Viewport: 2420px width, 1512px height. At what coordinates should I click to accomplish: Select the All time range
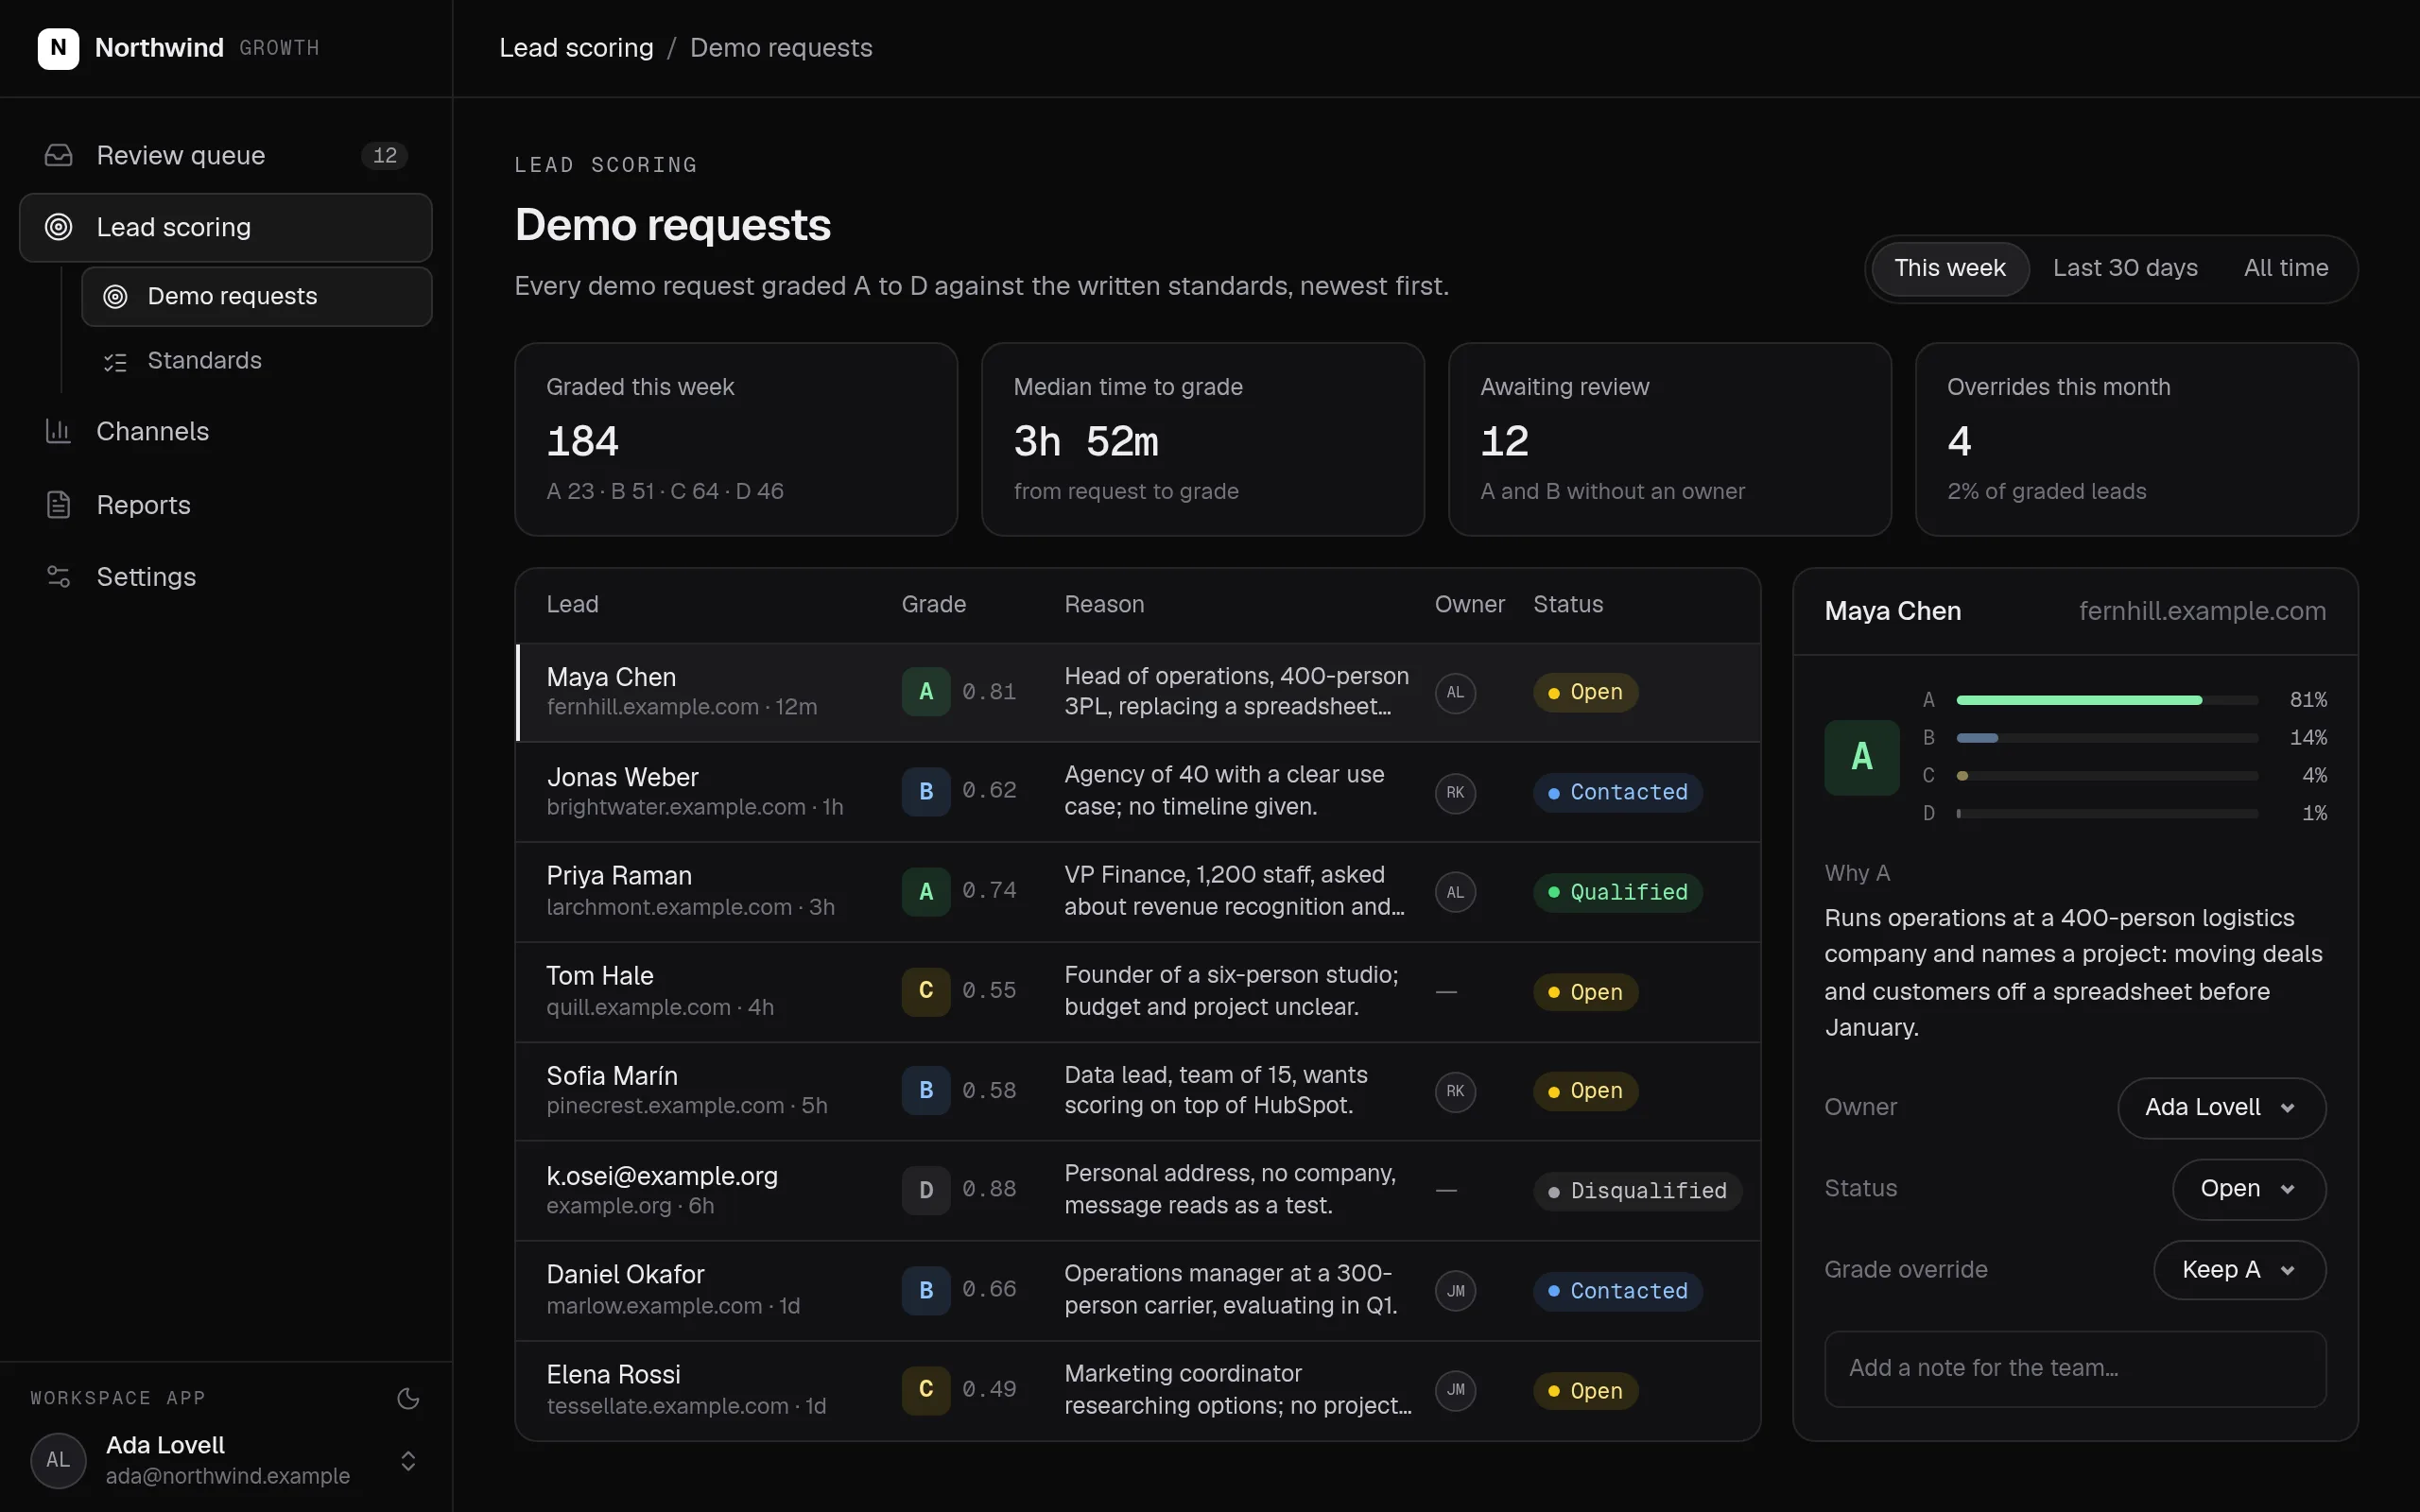(2285, 268)
